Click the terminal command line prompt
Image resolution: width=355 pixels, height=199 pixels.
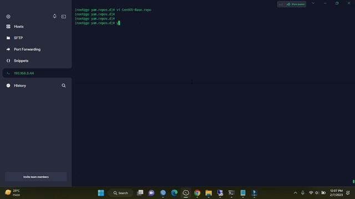98,23
